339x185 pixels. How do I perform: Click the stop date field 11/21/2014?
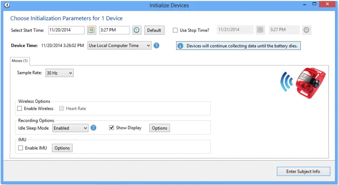tap(235, 30)
